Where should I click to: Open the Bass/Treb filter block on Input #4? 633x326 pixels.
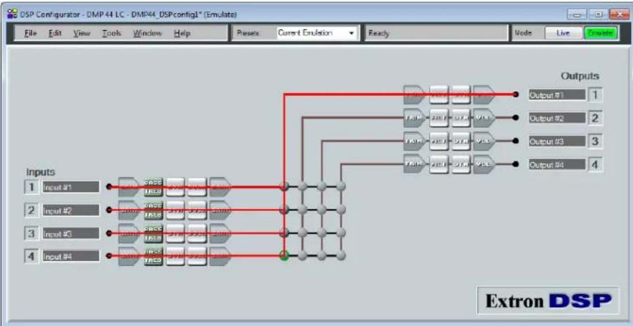tap(153, 256)
